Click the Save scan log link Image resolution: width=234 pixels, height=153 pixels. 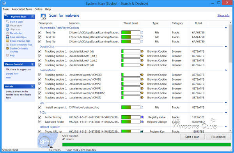(18, 37)
